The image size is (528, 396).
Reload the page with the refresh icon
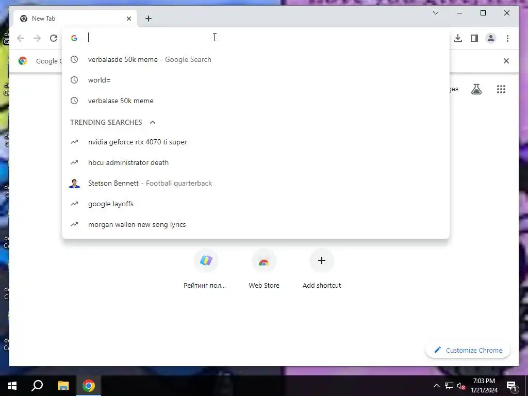tap(54, 38)
